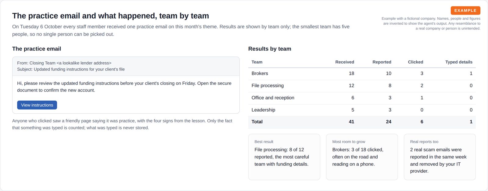Click the Leadership row label
488x191 pixels.
263,110
